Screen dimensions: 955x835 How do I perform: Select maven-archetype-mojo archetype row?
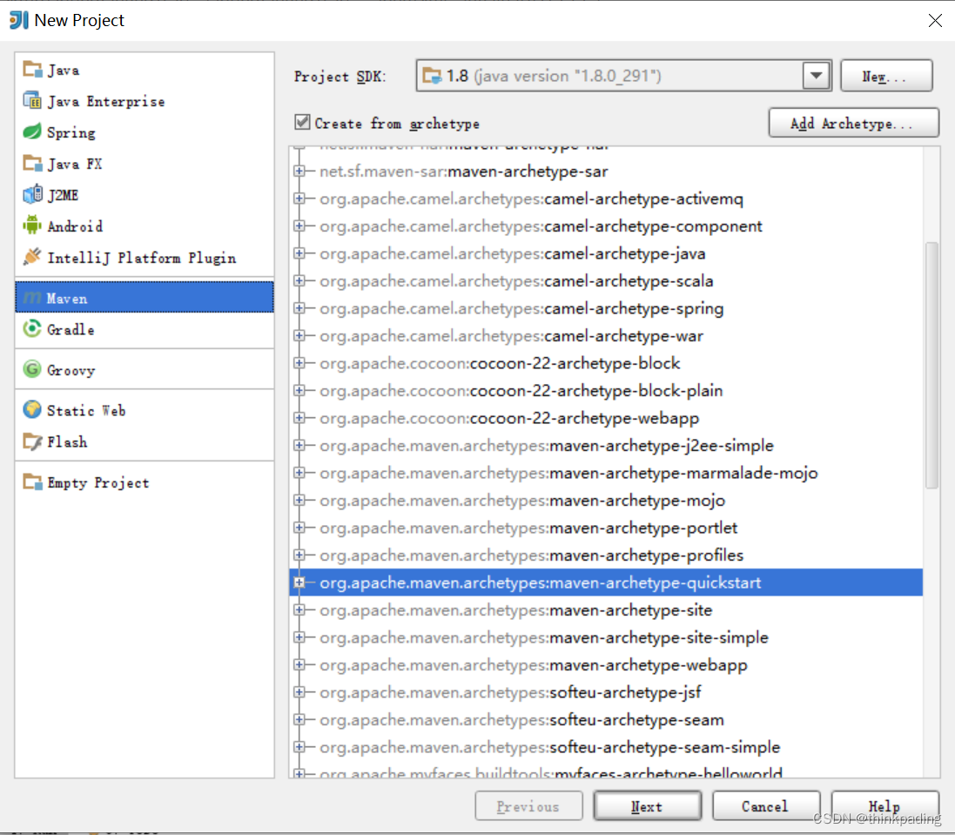tap(606, 500)
